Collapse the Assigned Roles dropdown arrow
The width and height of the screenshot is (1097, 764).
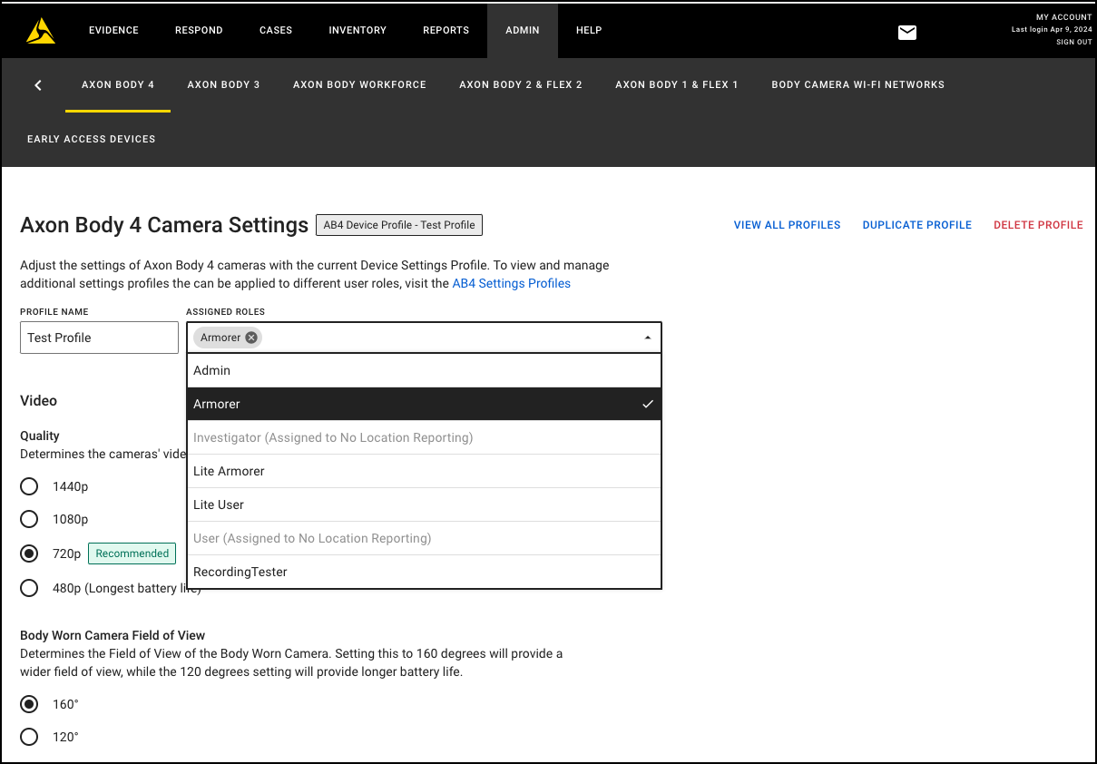point(647,338)
